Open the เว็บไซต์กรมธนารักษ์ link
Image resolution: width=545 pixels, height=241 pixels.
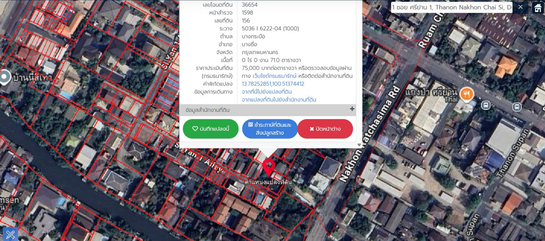point(274,76)
